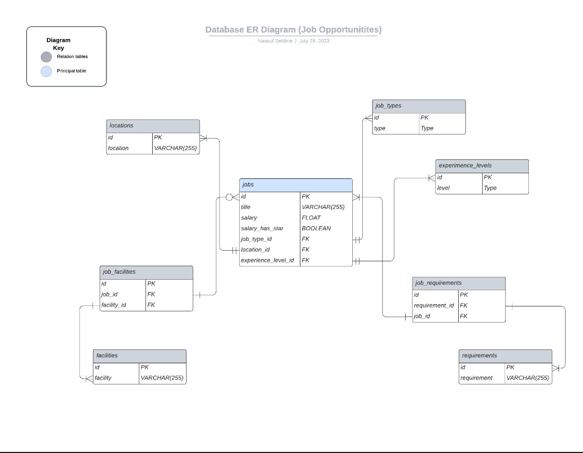Screen dimensions: 583x453
Task: Click 'job_id' in the job_facilities table
Action: [109, 294]
